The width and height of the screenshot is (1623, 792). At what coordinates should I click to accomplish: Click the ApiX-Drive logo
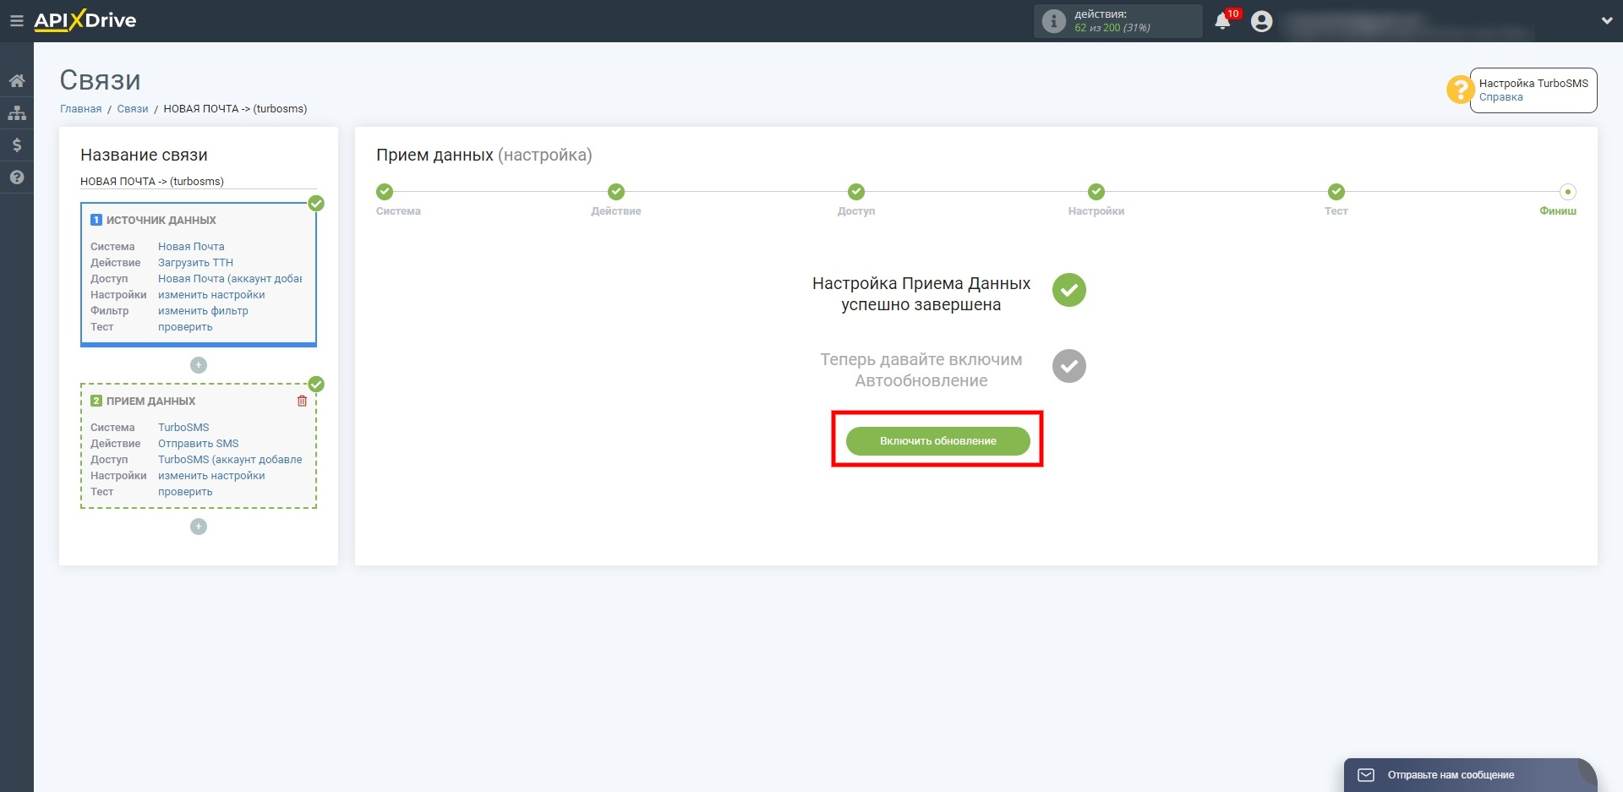pyautogui.click(x=85, y=20)
